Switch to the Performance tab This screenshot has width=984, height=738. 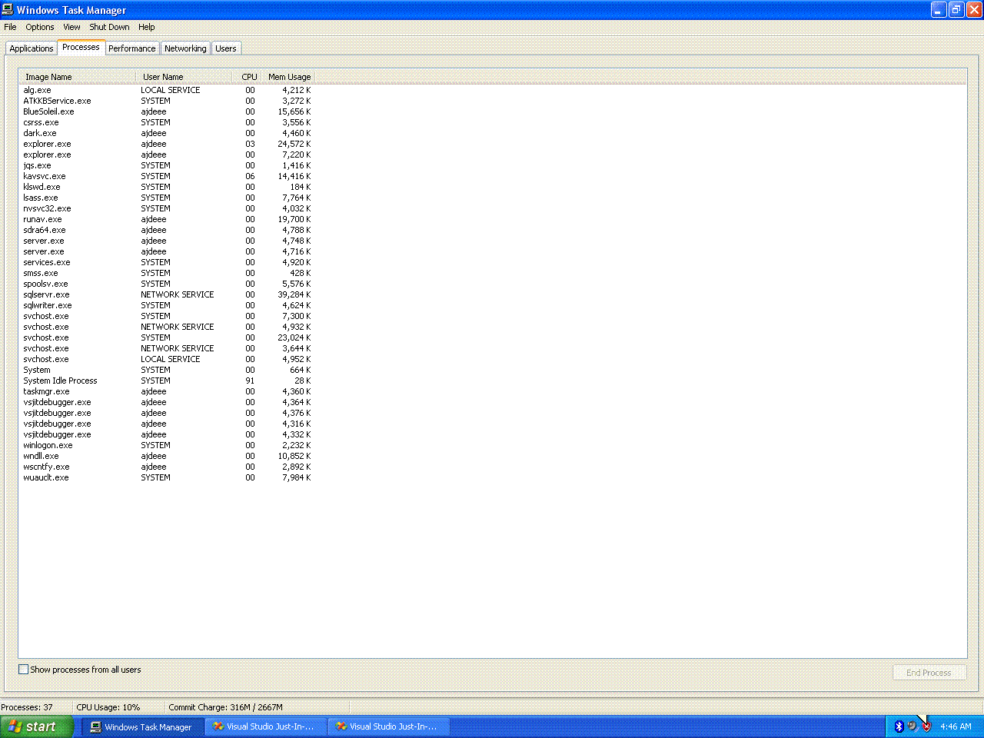click(x=132, y=48)
